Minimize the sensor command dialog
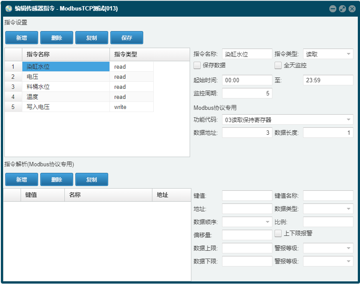This screenshot has width=360, height=284. coord(333,9)
